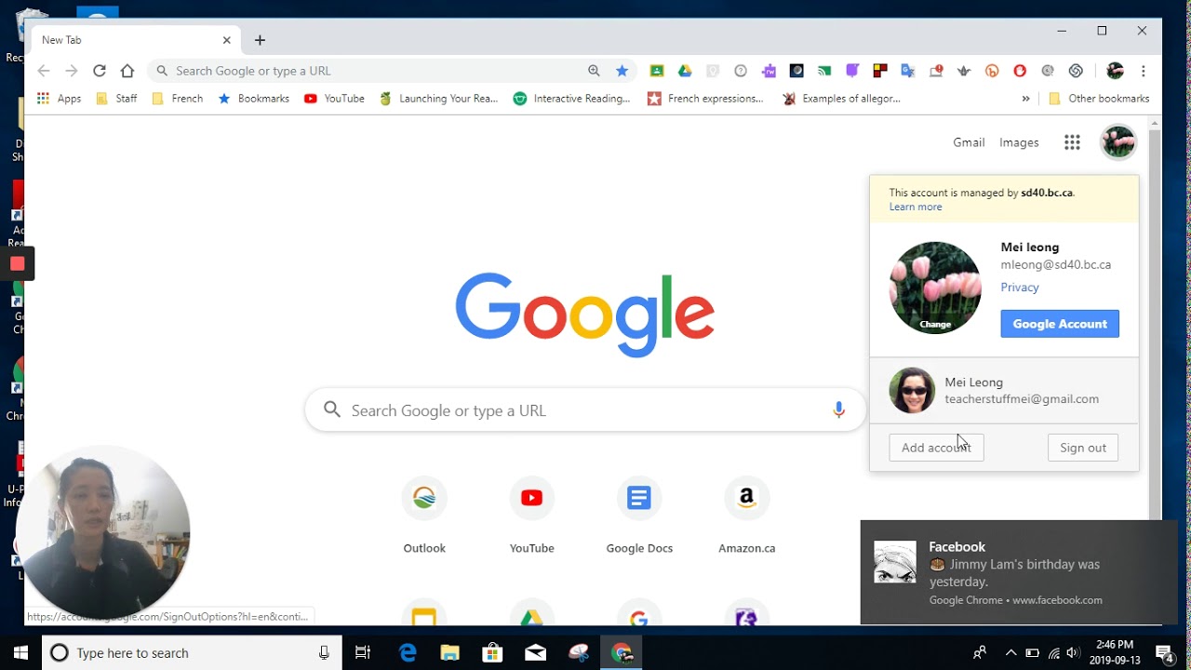
Task: Click the Google Translate extension icon
Action: tap(908, 71)
